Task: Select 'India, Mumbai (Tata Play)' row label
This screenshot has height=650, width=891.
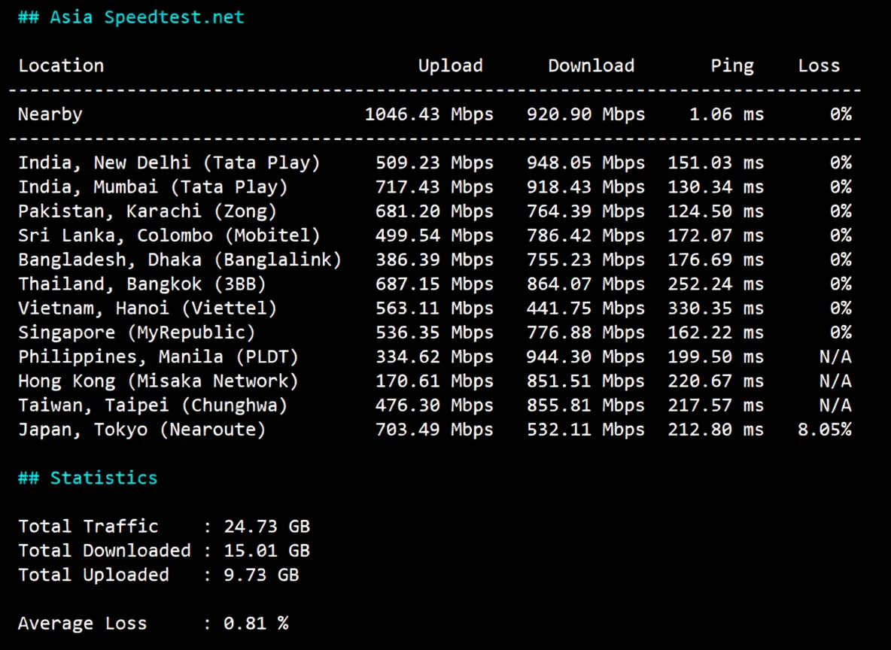Action: (x=153, y=187)
